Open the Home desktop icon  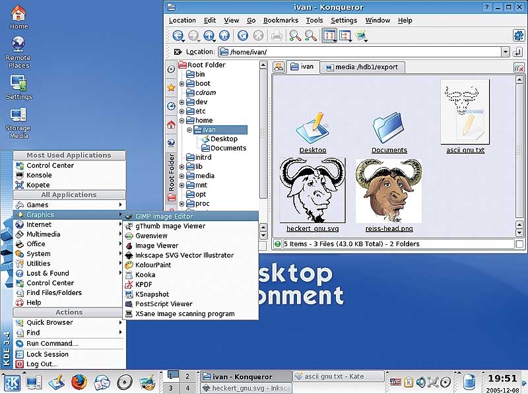[x=18, y=17]
